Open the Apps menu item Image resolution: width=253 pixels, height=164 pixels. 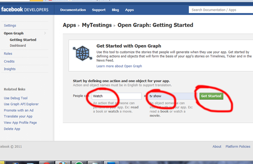coord(129,10)
